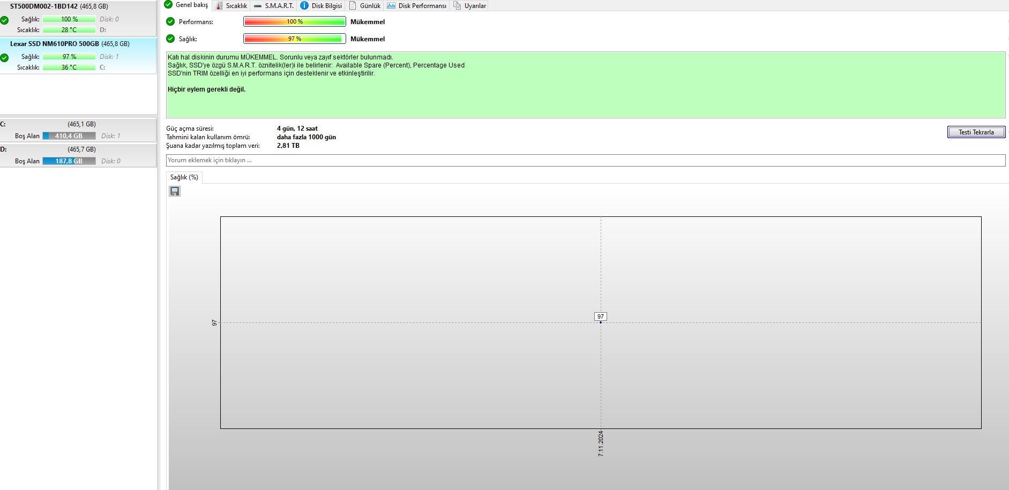Image resolution: width=1009 pixels, height=490 pixels.
Task: Click the C: volume size (465,1 GB)
Action: click(82, 124)
